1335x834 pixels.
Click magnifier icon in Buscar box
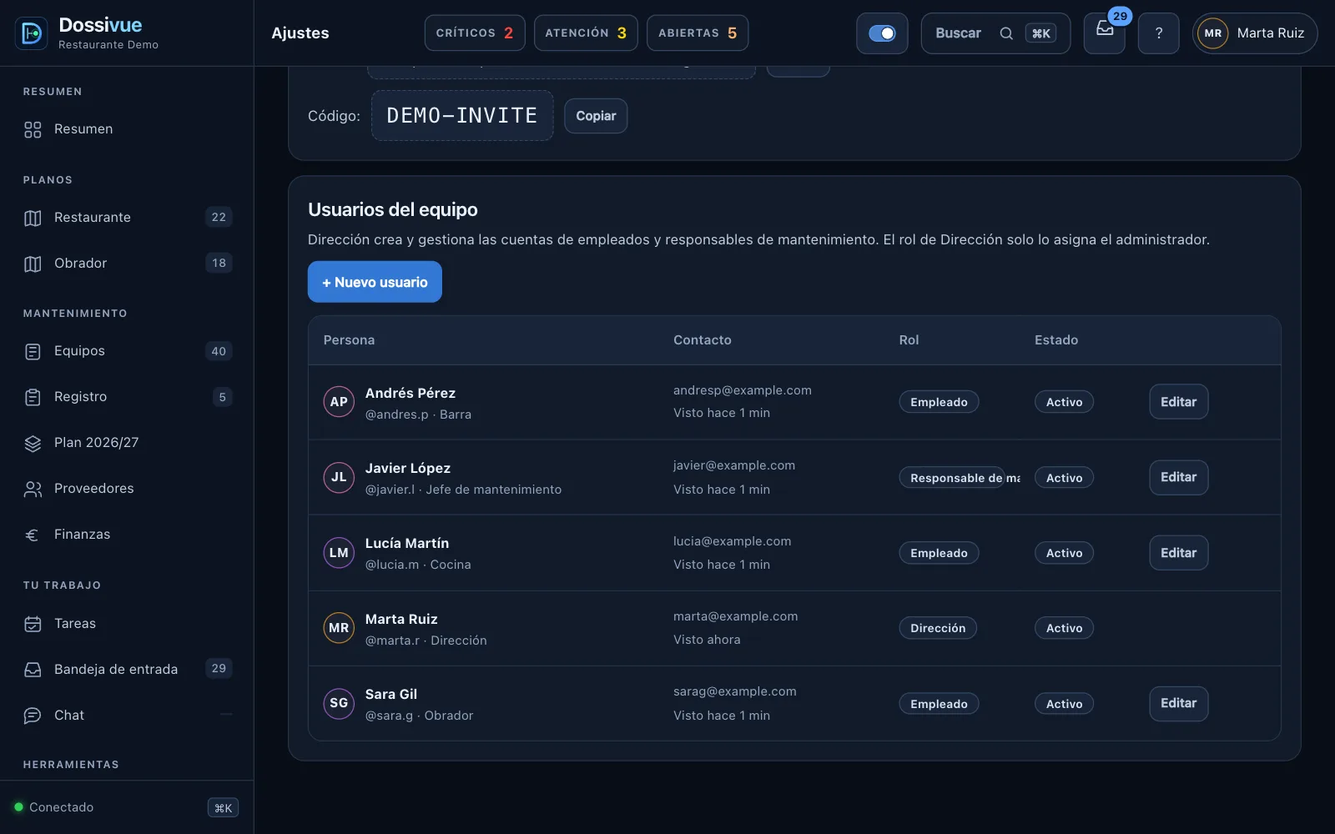tap(1006, 33)
